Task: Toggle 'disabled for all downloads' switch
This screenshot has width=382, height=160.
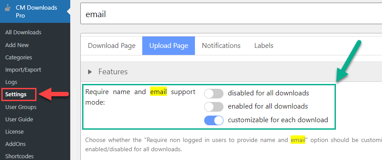Action: [x=214, y=94]
